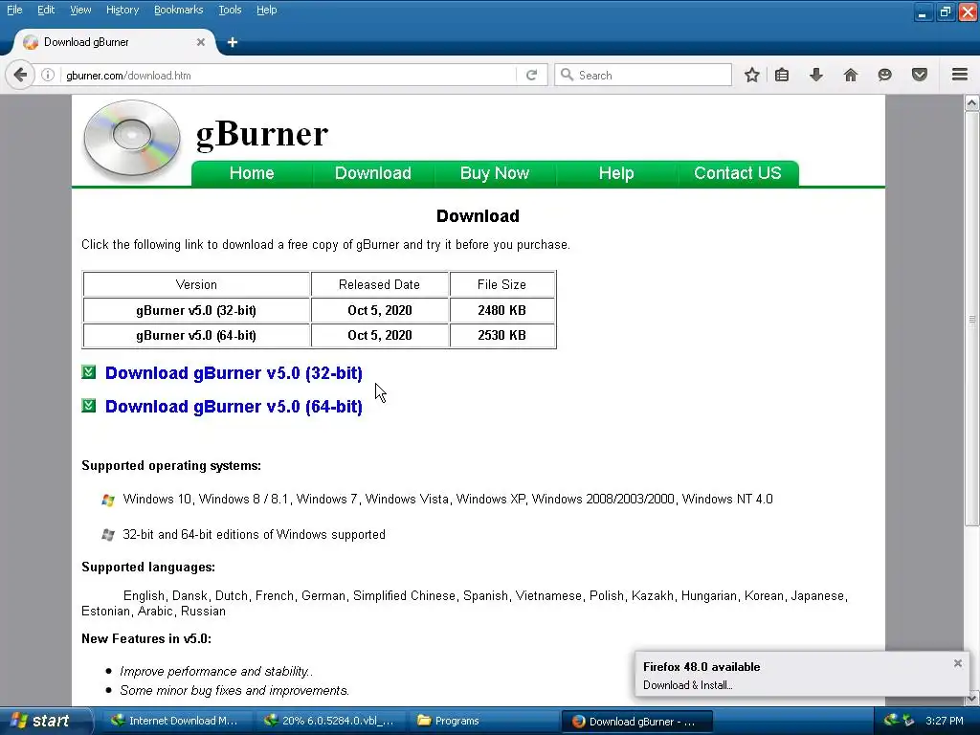980x735 pixels.
Task: Click the 'gBurner v5.0 (64-bit)' table cell
Action: coord(196,335)
